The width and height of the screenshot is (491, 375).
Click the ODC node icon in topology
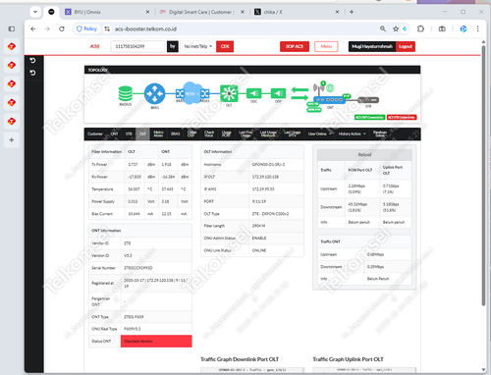click(x=253, y=93)
